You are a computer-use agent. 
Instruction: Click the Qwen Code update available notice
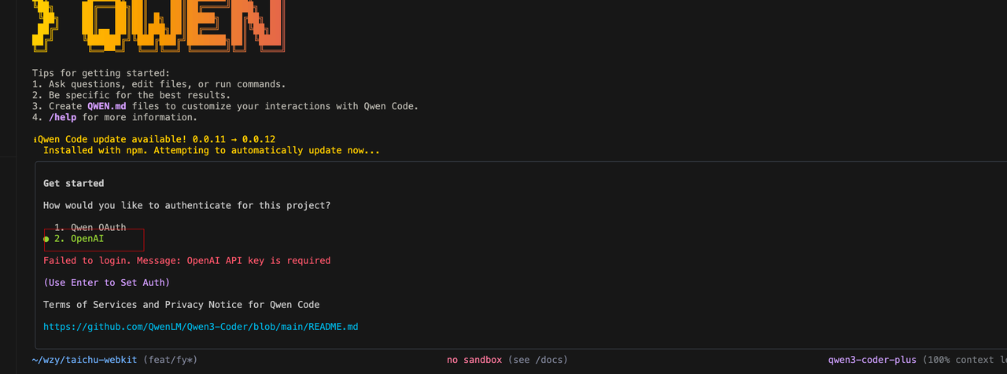click(x=156, y=139)
